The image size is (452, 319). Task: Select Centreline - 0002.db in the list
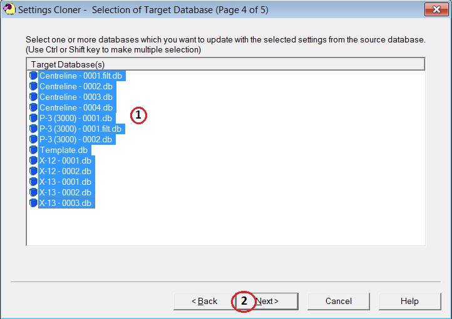[76, 86]
